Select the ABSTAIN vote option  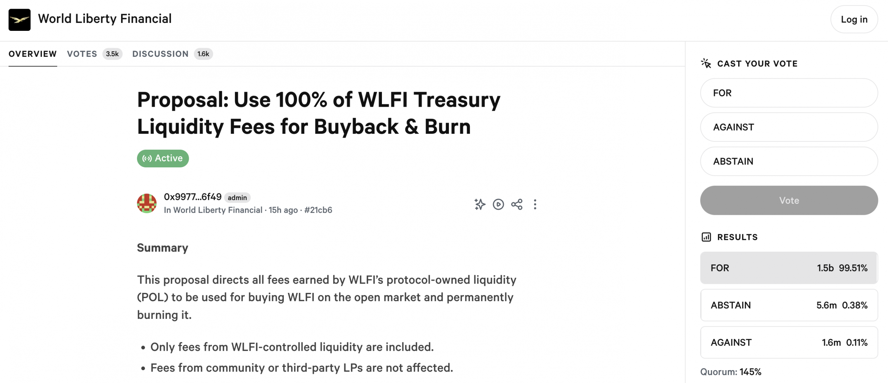(x=789, y=162)
